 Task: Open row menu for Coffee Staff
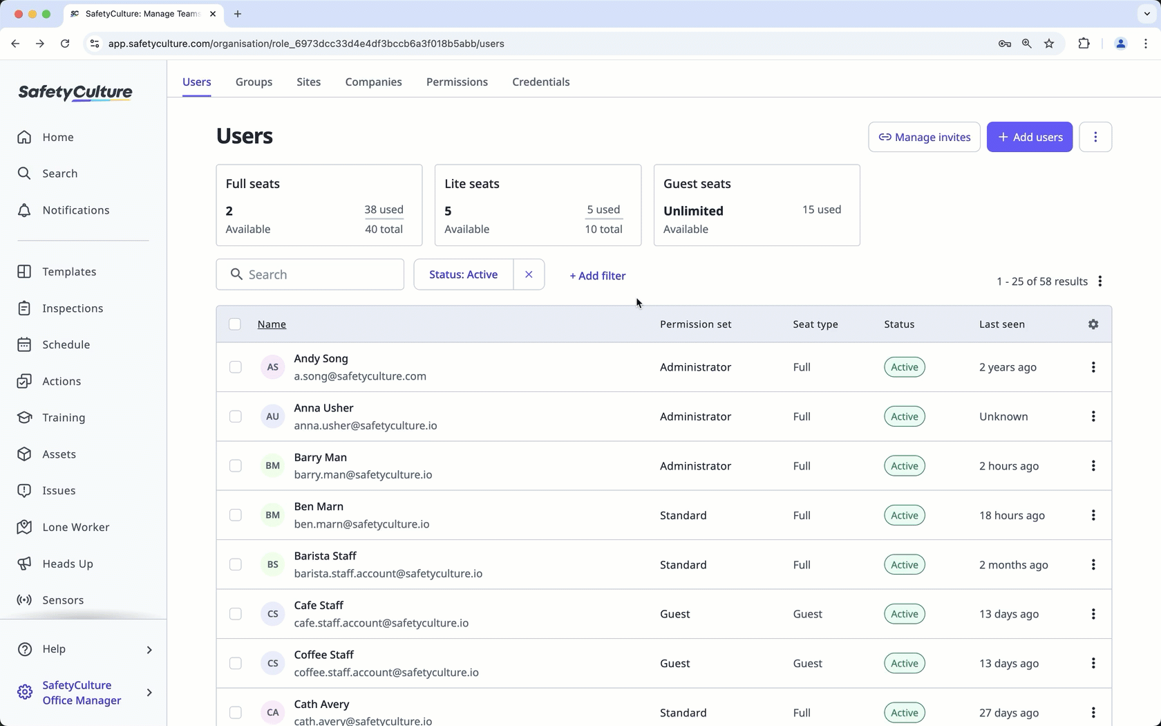1093,663
